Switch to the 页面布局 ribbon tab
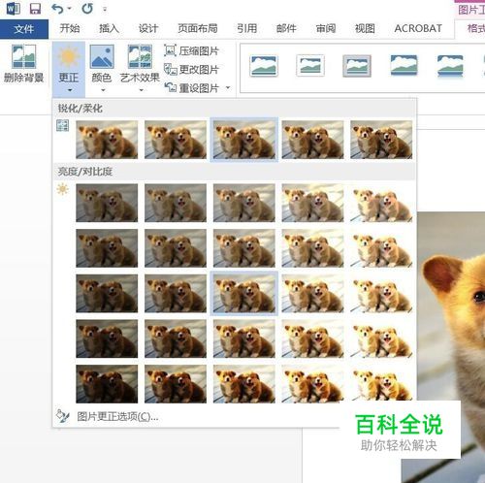 (x=198, y=28)
